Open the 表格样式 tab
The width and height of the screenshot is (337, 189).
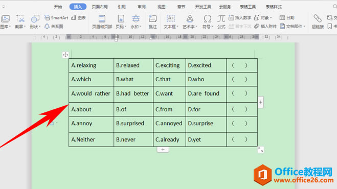pyautogui.click(x=274, y=7)
